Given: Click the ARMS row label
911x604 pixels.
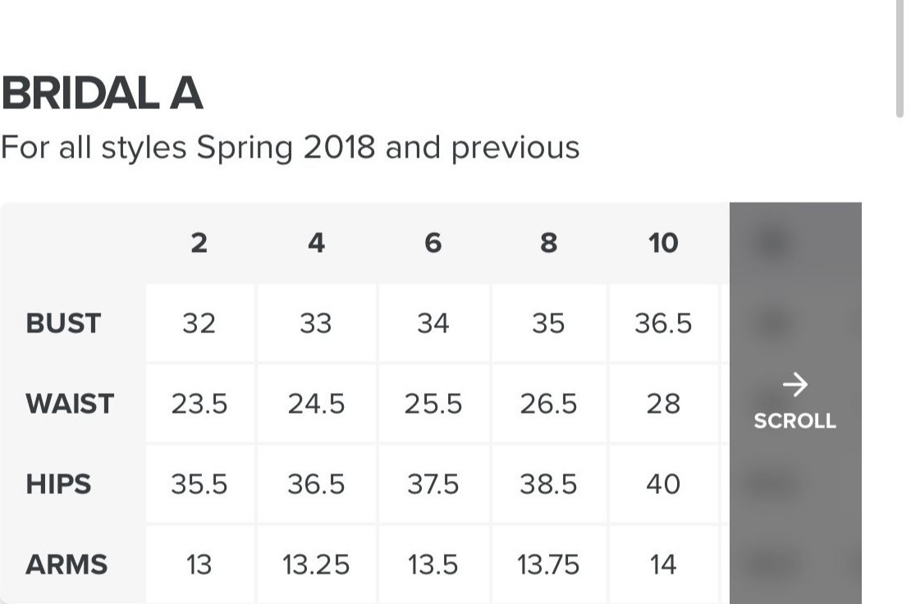Looking at the screenshot, I should 66,565.
